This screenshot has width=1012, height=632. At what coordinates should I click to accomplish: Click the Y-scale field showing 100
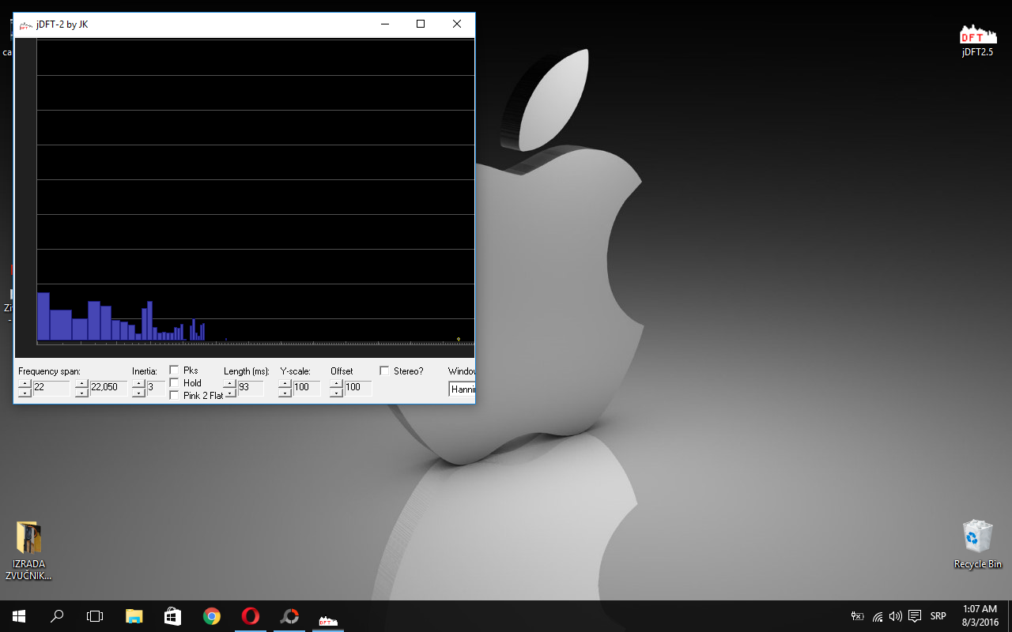[307, 388]
